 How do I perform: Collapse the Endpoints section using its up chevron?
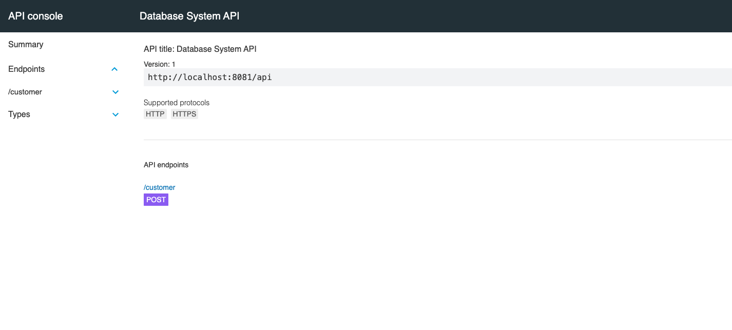[114, 69]
